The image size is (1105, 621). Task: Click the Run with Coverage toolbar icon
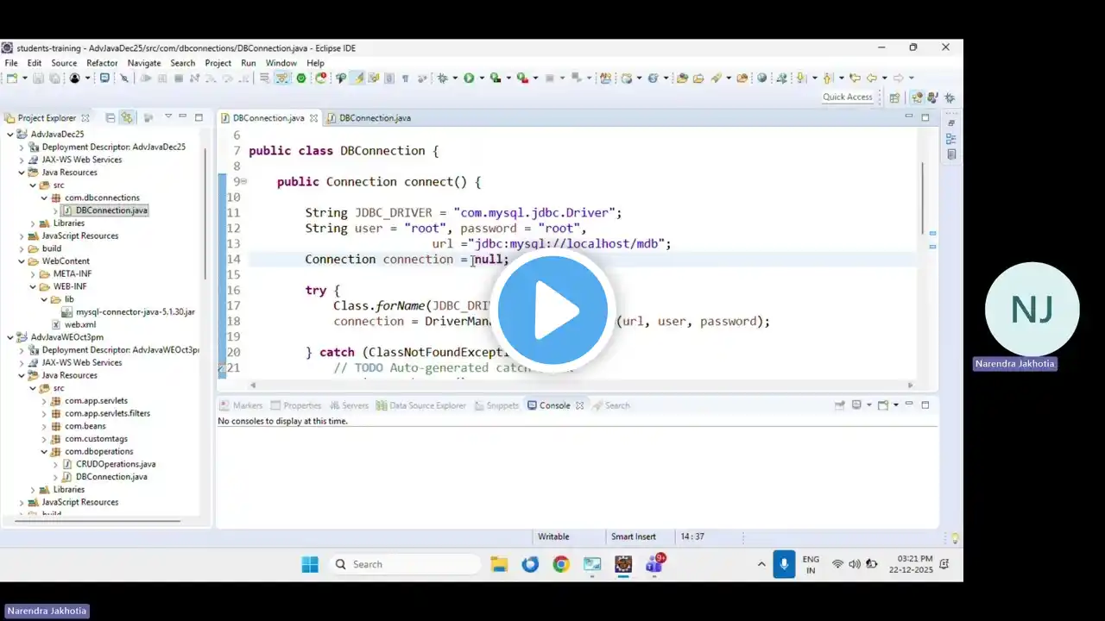pos(495,78)
